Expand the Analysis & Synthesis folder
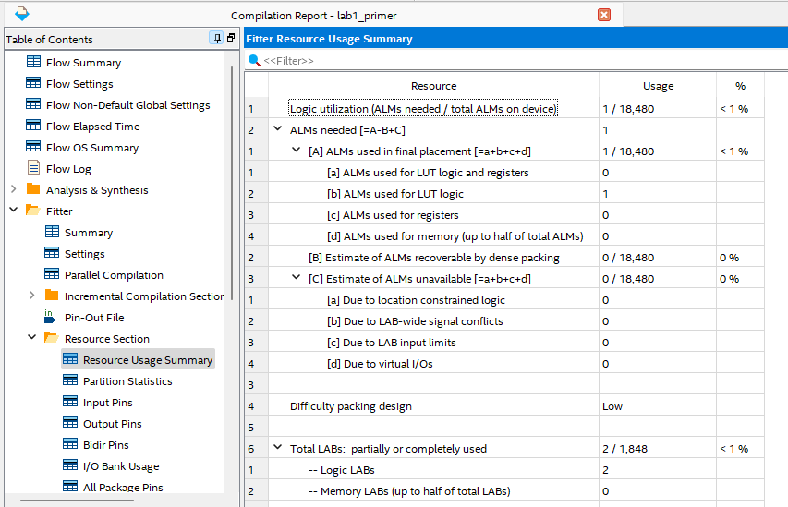The height and width of the screenshot is (507, 788). pyautogui.click(x=14, y=189)
